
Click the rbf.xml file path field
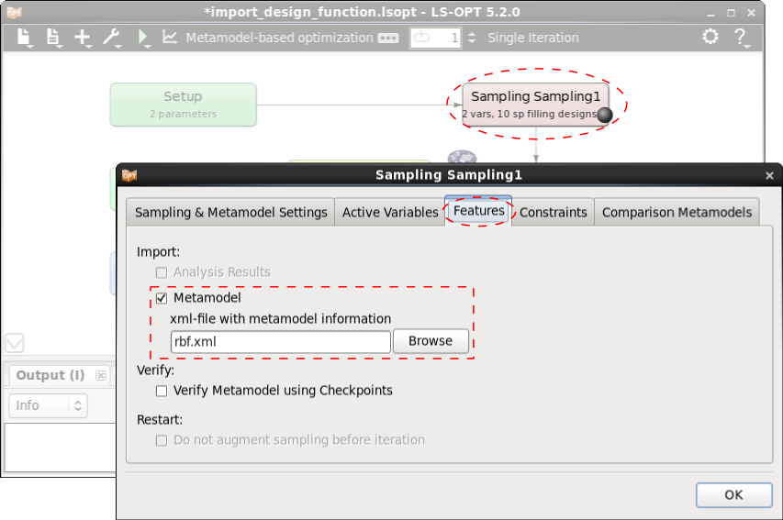281,342
